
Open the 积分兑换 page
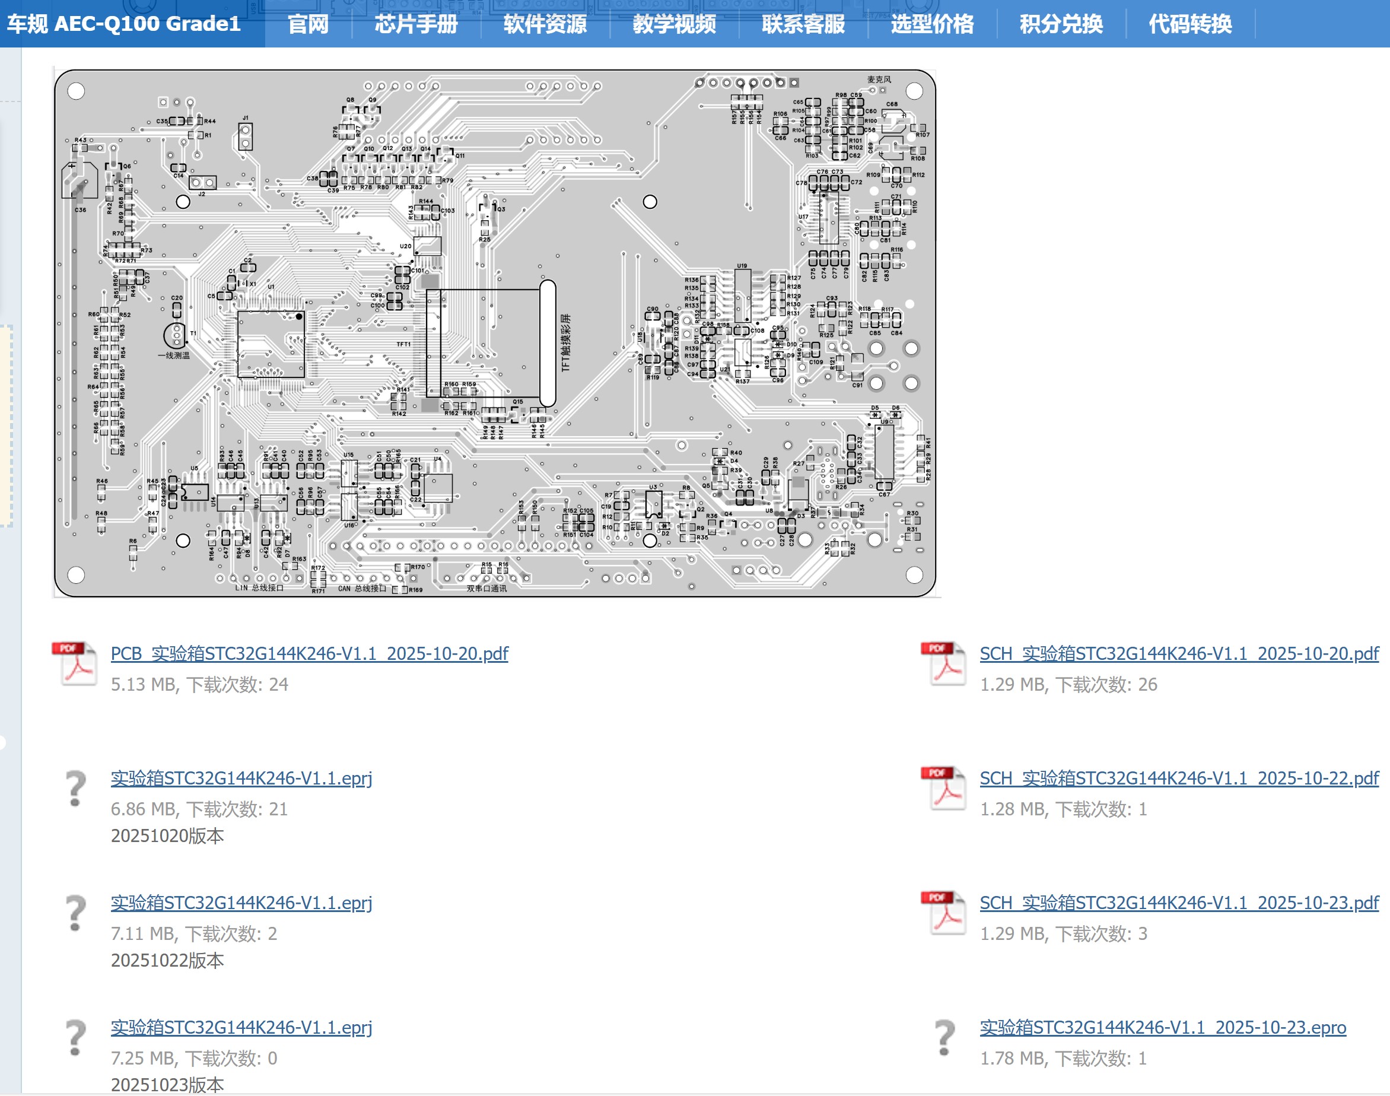click(x=1061, y=24)
